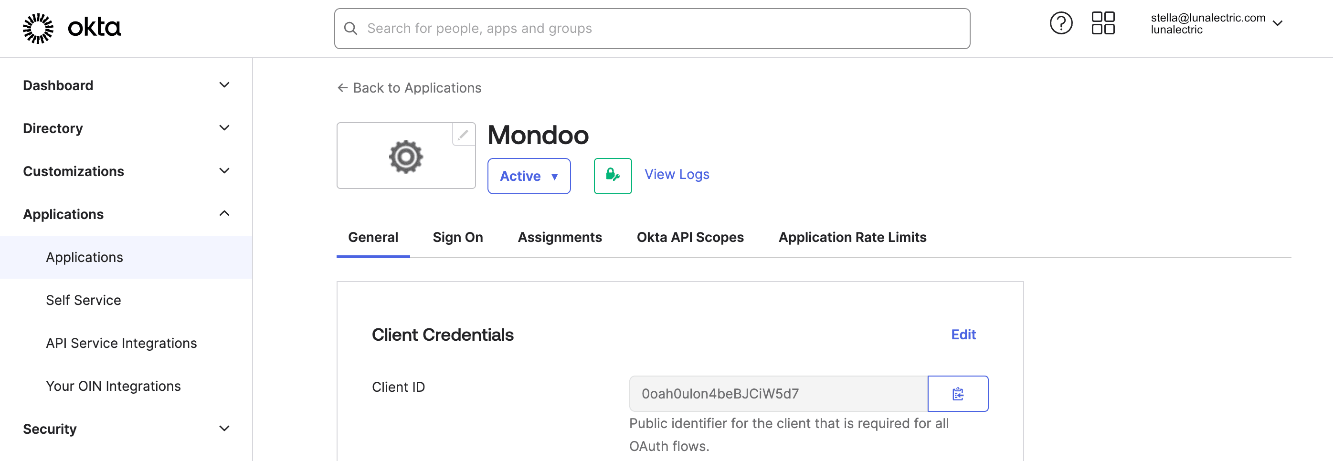Copy the Client ID with clipboard icon
This screenshot has width=1333, height=461.
click(958, 393)
